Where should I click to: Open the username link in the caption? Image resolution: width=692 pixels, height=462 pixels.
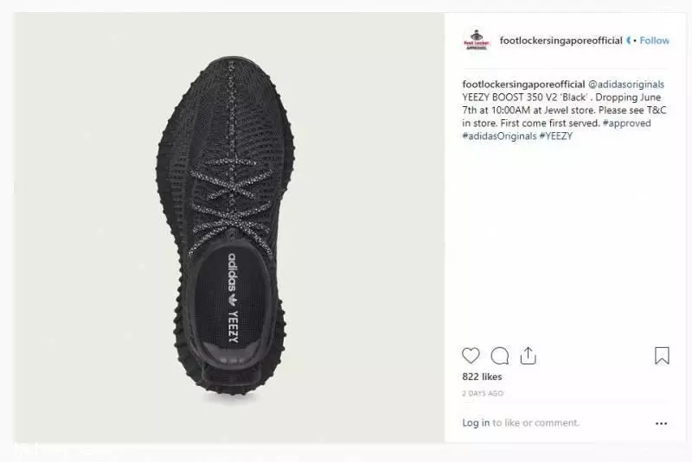[523, 84]
